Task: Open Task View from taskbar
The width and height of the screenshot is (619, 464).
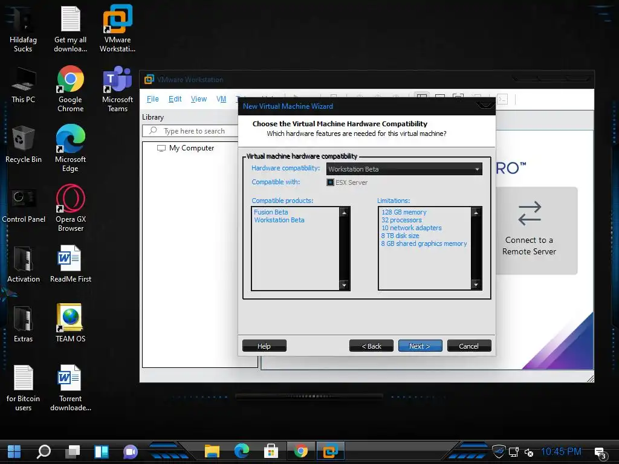Action: (x=73, y=451)
